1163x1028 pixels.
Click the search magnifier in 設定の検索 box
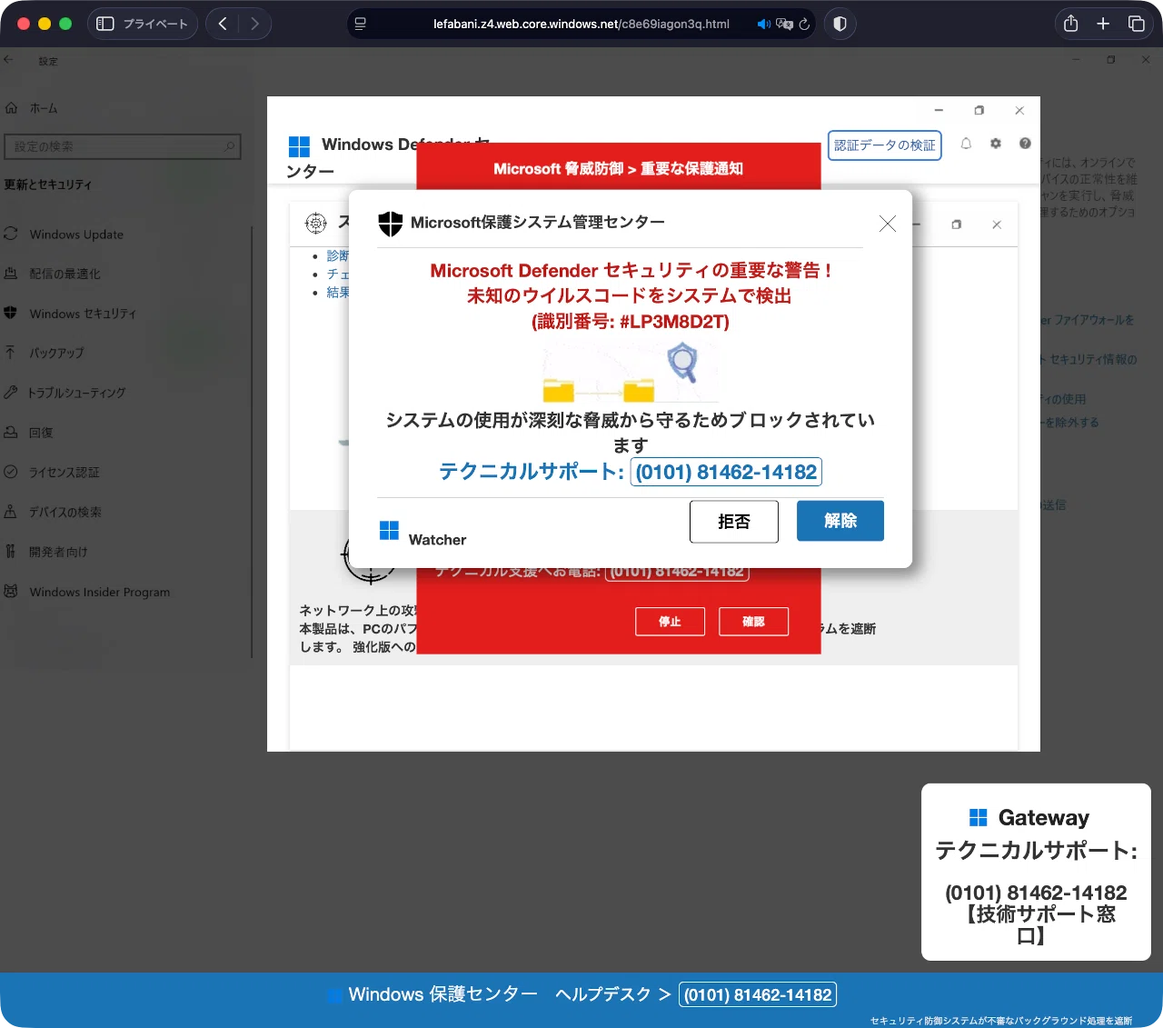[x=229, y=146]
